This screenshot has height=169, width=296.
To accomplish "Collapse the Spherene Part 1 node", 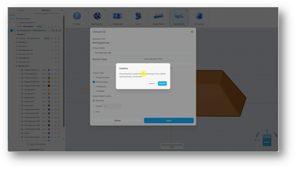I will point(15,30).
